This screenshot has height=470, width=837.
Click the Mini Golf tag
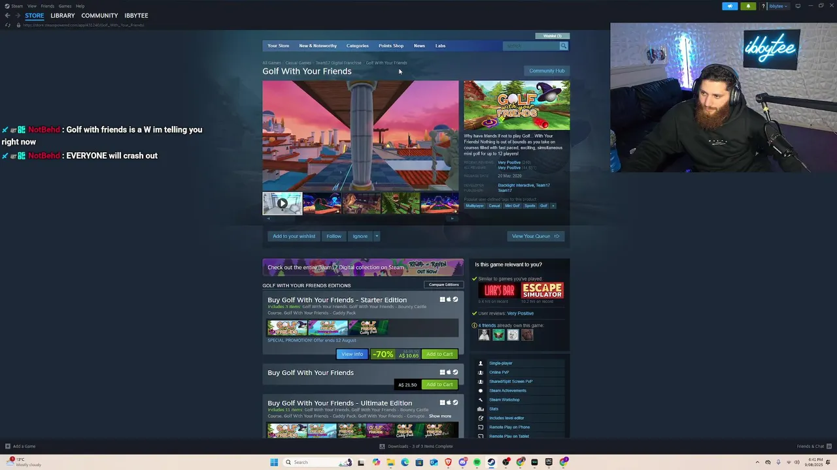(x=512, y=206)
